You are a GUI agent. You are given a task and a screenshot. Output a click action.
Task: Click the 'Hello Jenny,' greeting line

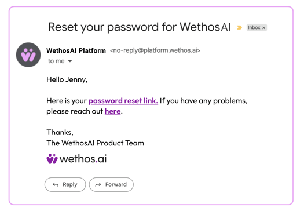pos(67,79)
